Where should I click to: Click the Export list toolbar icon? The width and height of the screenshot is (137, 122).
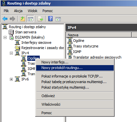coord(40,19)
